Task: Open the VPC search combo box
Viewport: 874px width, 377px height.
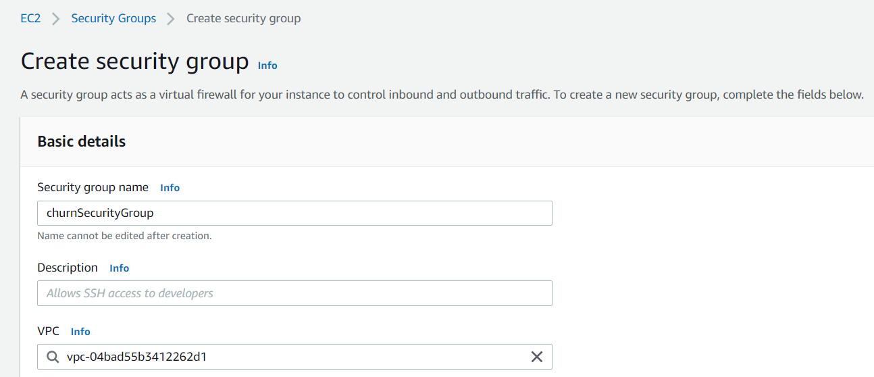Action: (x=294, y=357)
